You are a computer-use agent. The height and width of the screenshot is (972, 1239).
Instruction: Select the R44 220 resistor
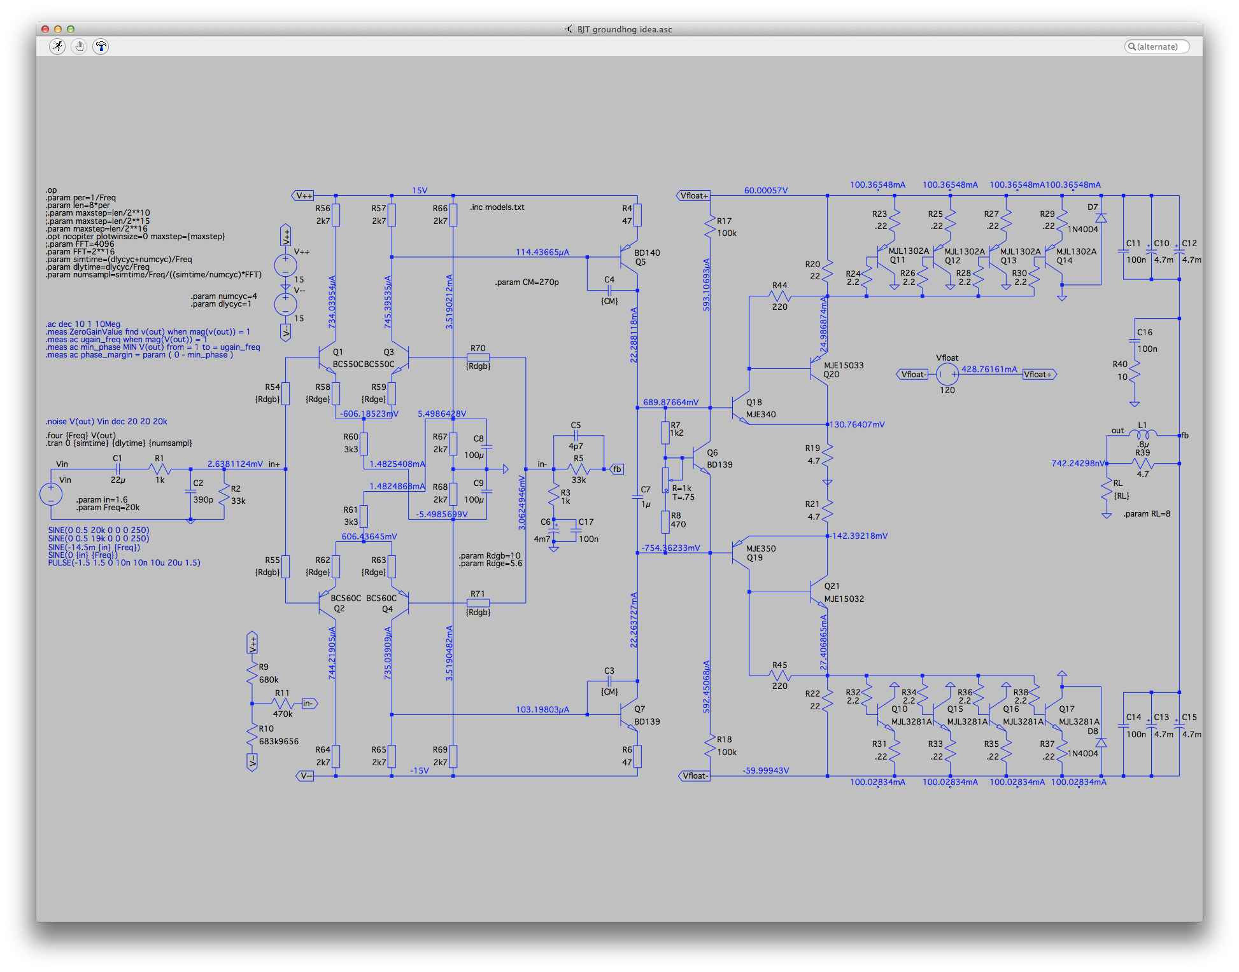pos(780,296)
